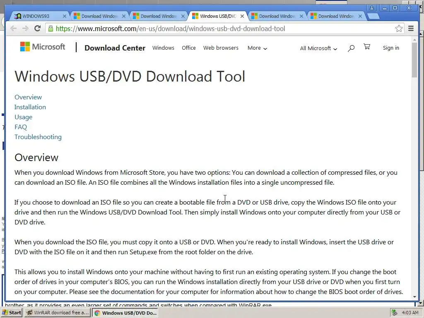
Task: Click the Overview section heading text
Action: tap(36, 157)
